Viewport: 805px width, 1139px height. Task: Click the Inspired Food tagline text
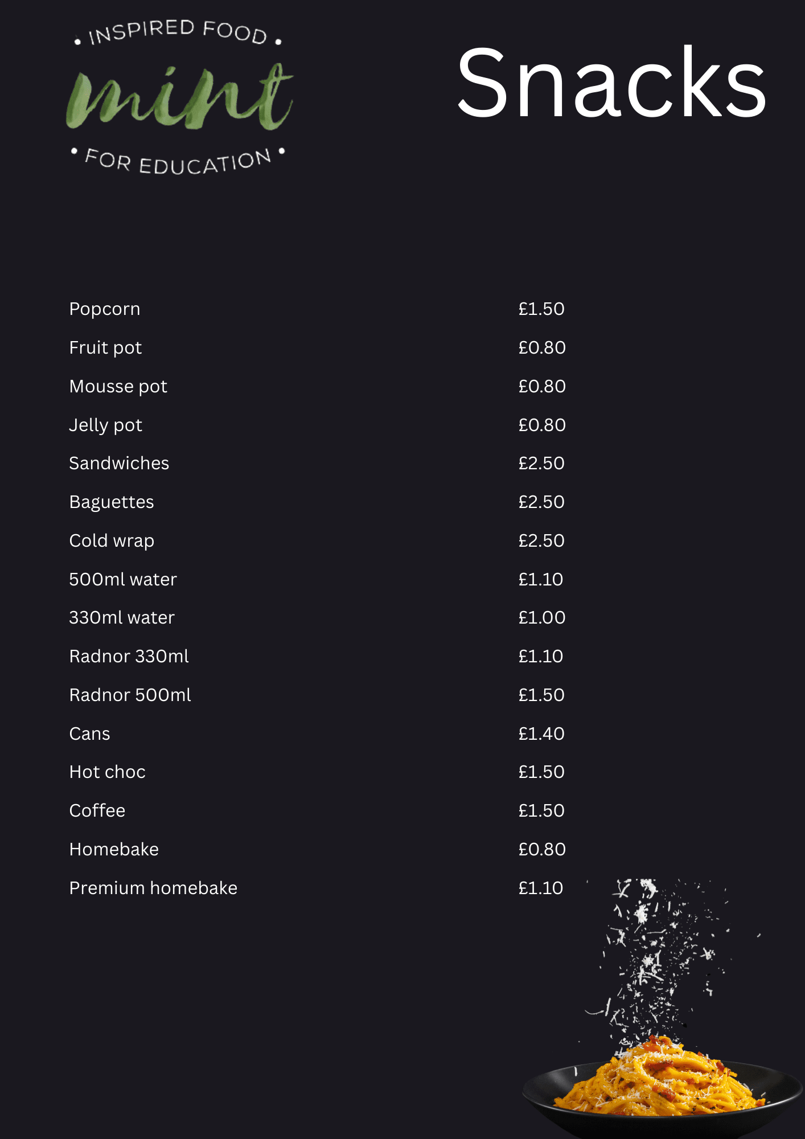point(178,32)
